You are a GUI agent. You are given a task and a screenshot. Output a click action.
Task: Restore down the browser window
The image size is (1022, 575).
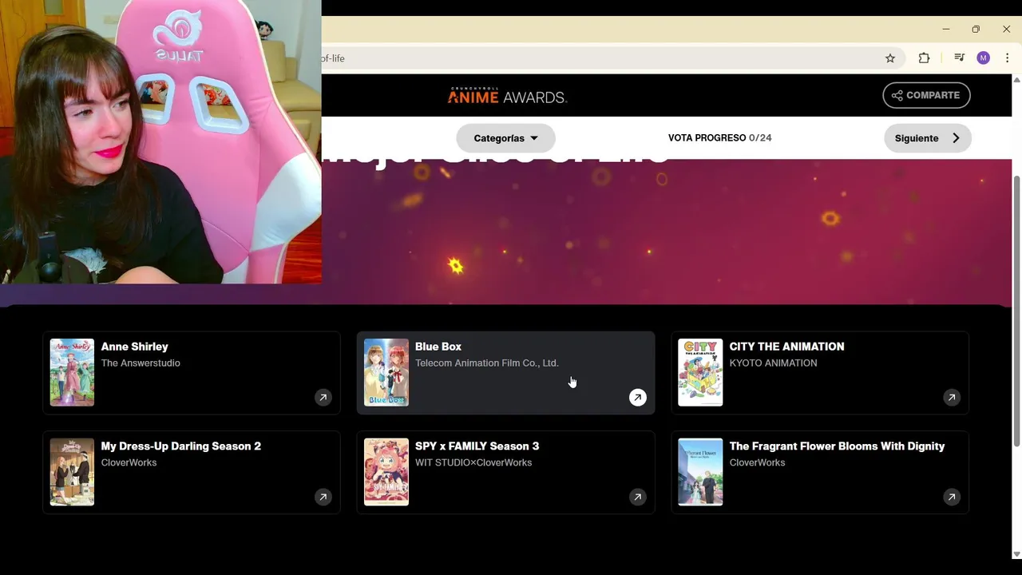tap(976, 30)
